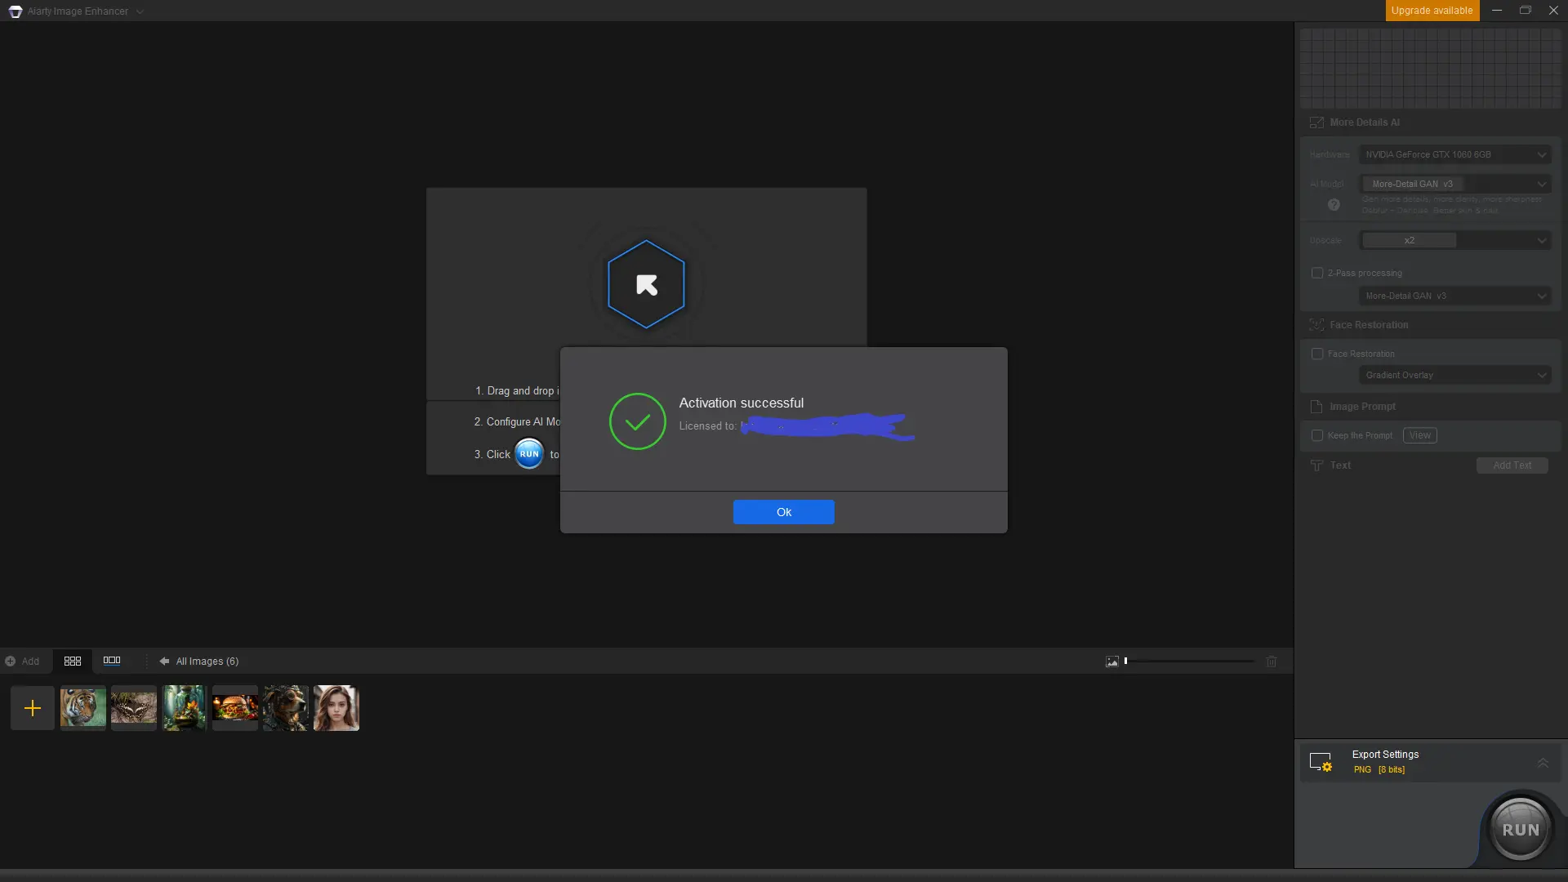Screen dimensions: 1568x882
Task: Enable the Face Restoration checkbox
Action: pos(1317,354)
